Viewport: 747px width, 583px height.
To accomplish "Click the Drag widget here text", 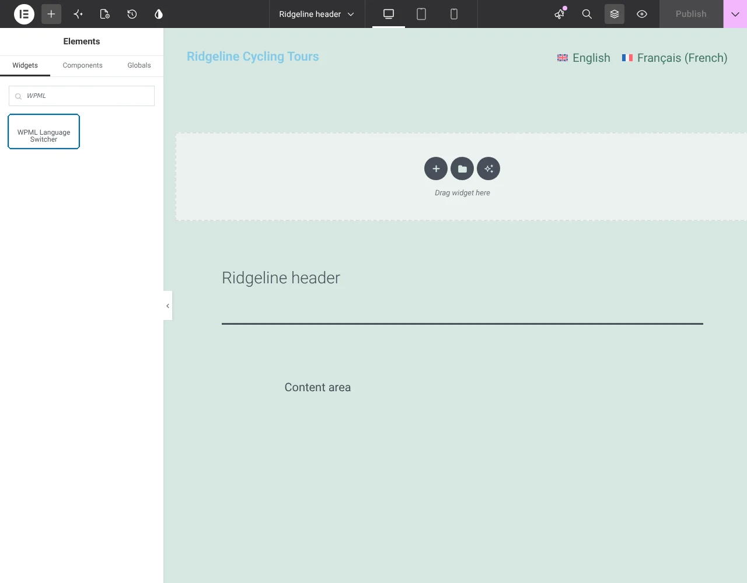I will 462,193.
